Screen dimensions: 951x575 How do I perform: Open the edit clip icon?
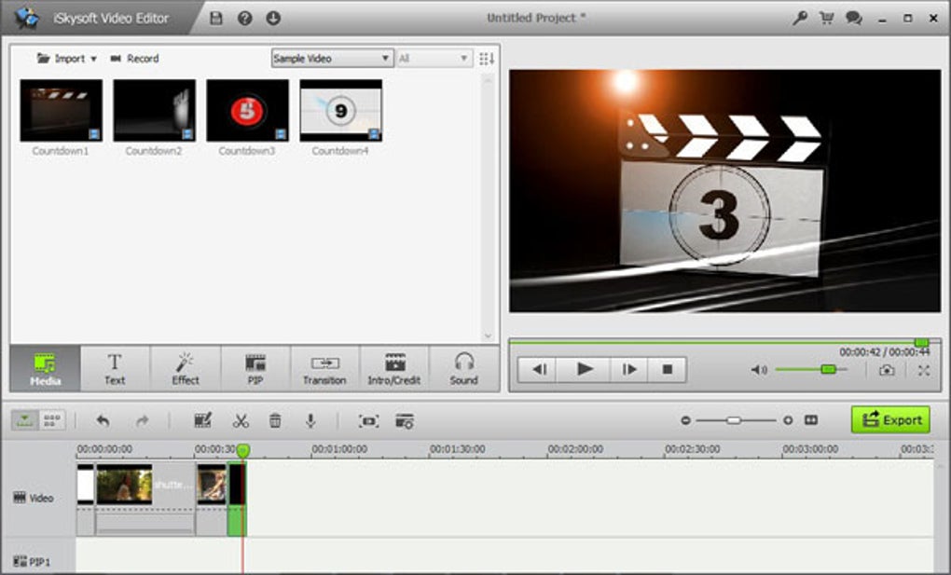tap(202, 420)
